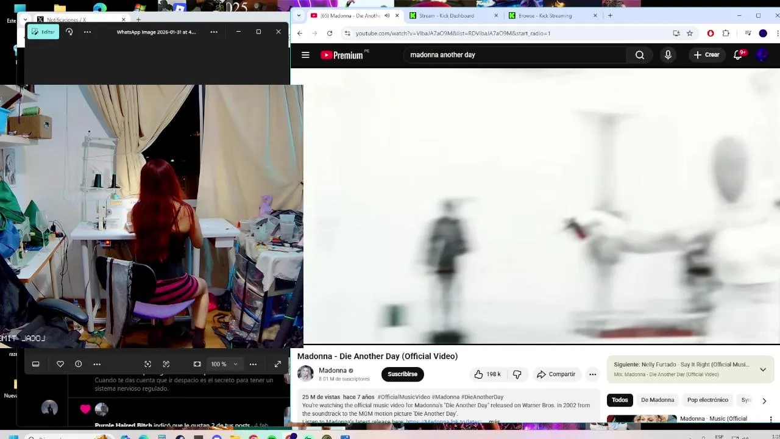This screenshot has width=780, height=439.
Task: Click Crear button on YouTube
Action: 706,55
